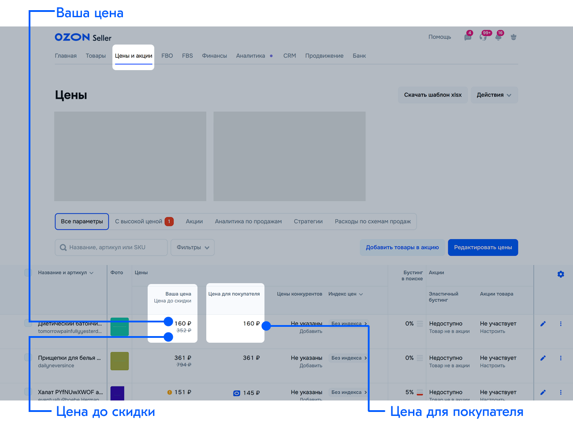Open the Фильтры dropdown

[x=193, y=247]
